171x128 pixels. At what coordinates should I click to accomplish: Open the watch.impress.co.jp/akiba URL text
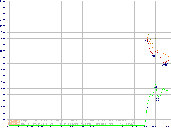(x=95, y=124)
